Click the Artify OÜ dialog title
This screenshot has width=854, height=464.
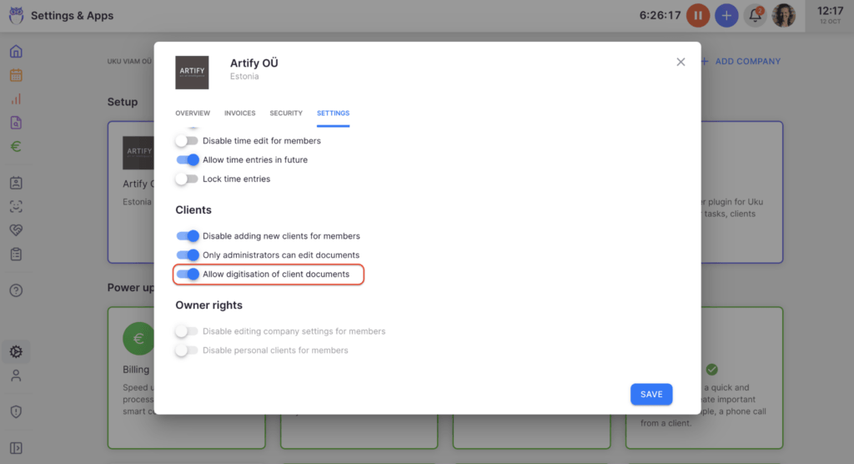[254, 63]
